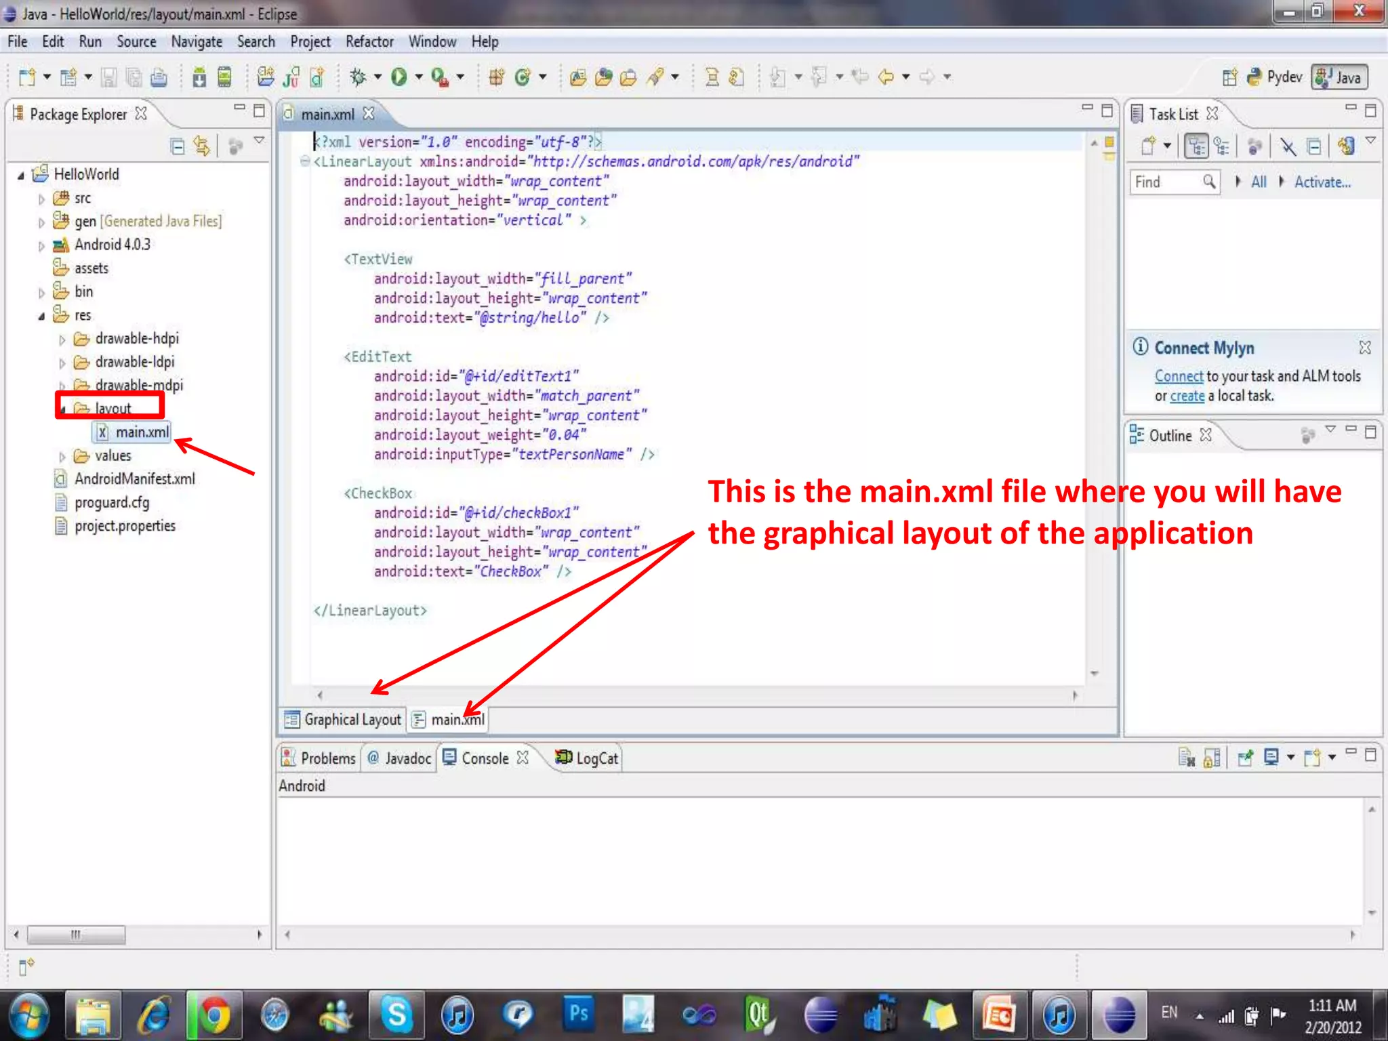Screen dimensions: 1388x1041
Task: Collapse the res folder
Action: click(41, 317)
